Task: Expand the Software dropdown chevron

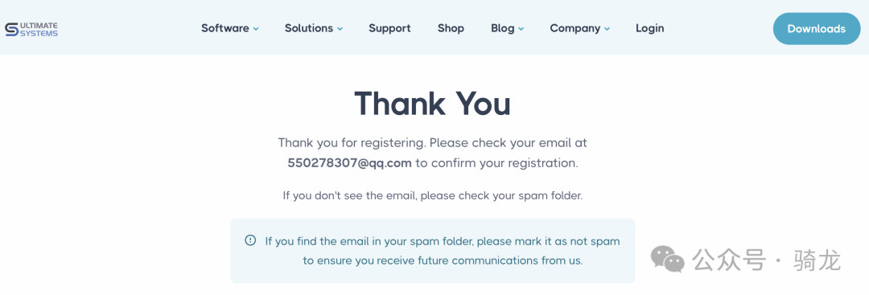Action: [x=256, y=29]
